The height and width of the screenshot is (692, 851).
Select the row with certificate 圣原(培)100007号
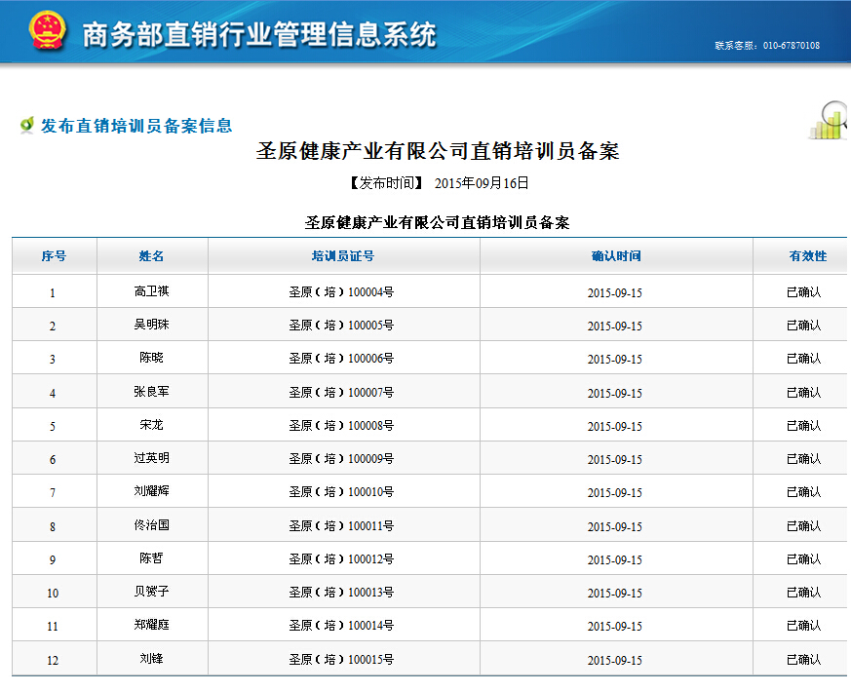[x=341, y=393]
